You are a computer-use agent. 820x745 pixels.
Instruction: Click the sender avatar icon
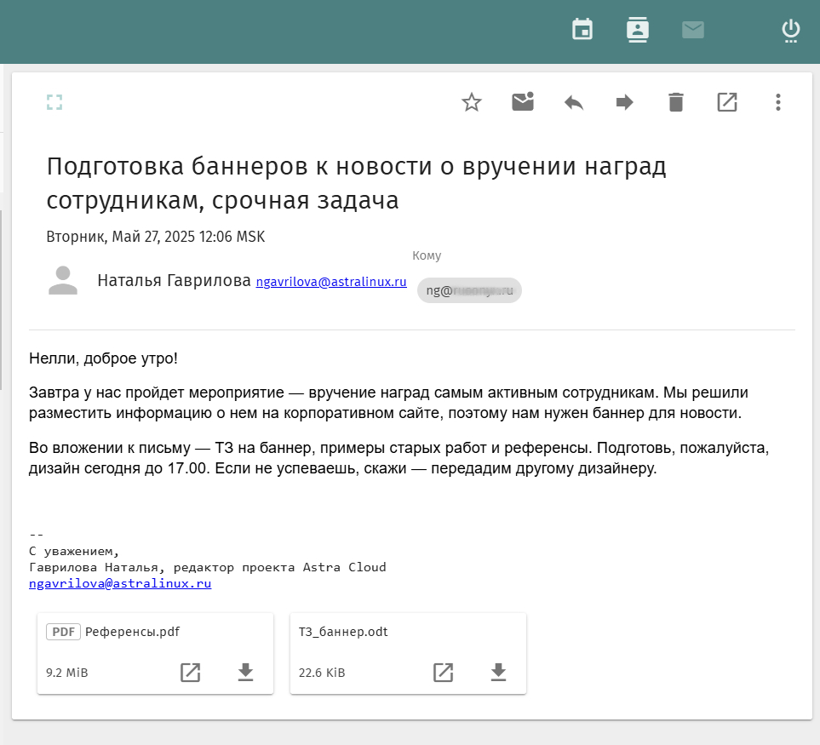click(63, 281)
